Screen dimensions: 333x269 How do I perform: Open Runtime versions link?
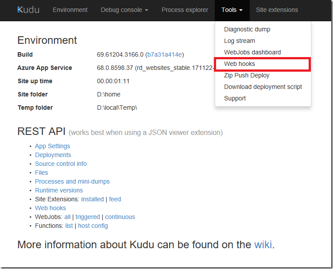(59, 190)
